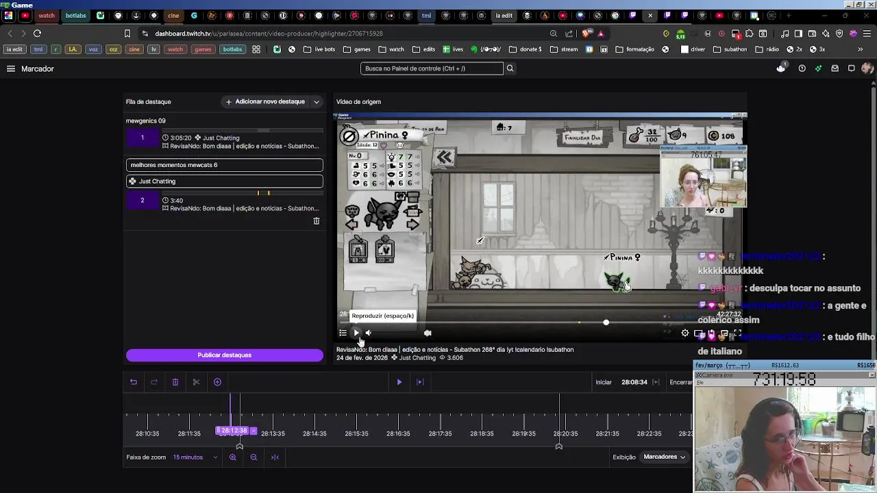
Task: Switch to the watch browser tab
Action: tap(47, 15)
